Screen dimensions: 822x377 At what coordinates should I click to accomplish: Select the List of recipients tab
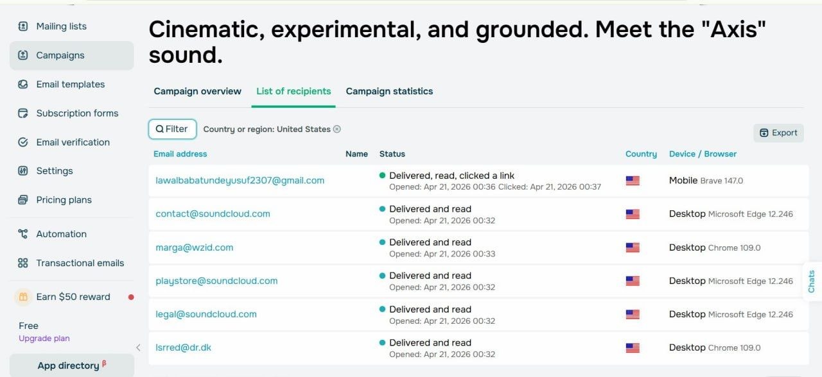(x=293, y=91)
